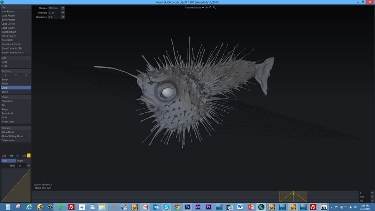Click the Strength value adjuster arrows
Image resolution: width=375 pixels, height=211 pixels.
(x=62, y=12)
